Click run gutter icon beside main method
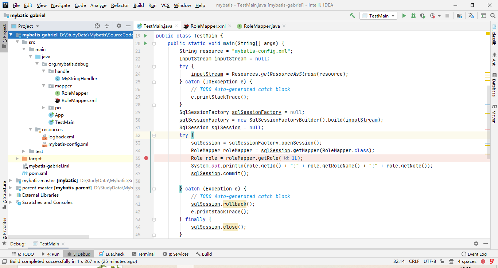 (x=145, y=43)
